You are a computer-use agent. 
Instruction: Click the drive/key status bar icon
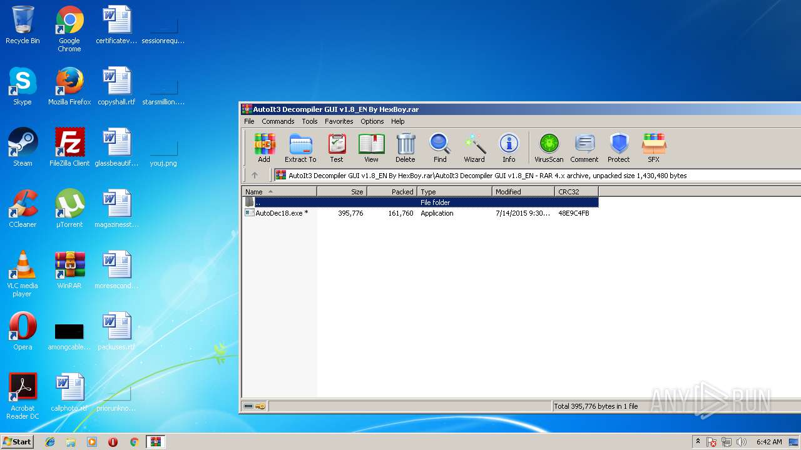click(x=255, y=406)
